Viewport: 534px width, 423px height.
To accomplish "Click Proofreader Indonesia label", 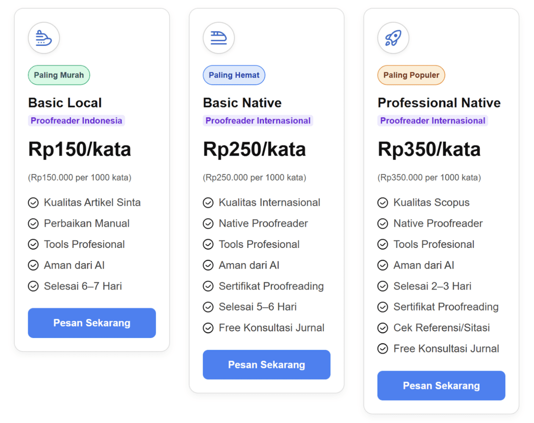I will pos(77,121).
